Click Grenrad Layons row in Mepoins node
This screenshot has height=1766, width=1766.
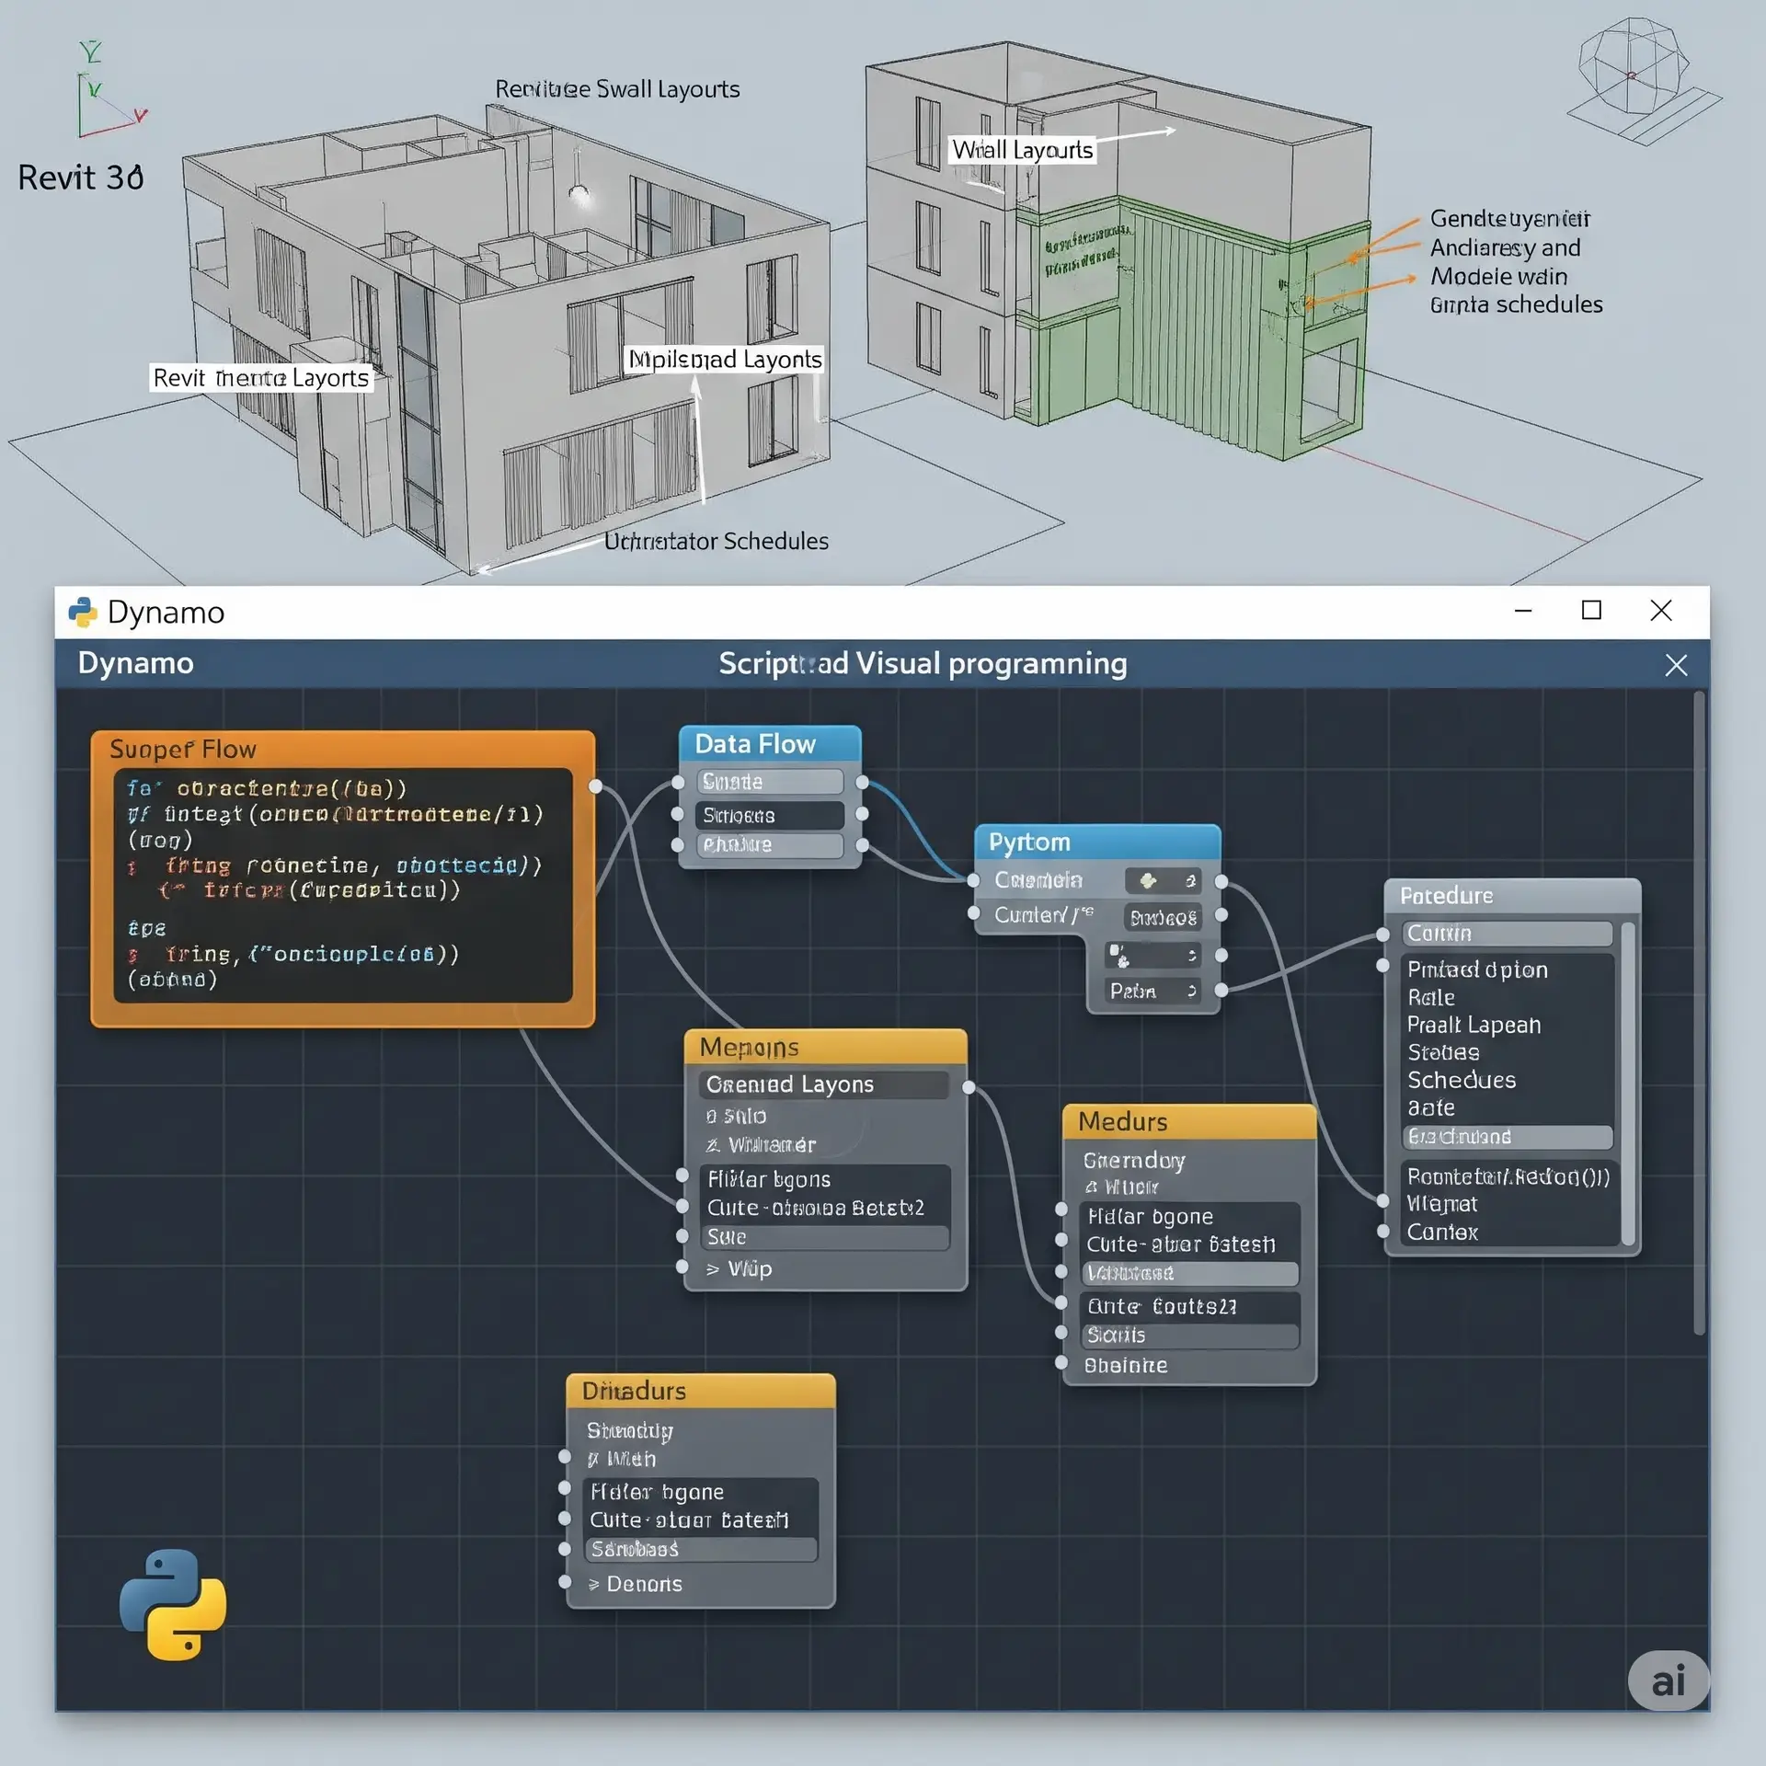(824, 1084)
